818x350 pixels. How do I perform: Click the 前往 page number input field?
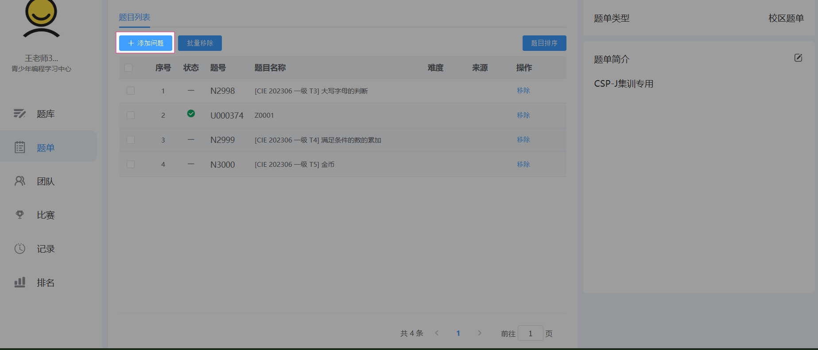click(x=531, y=333)
